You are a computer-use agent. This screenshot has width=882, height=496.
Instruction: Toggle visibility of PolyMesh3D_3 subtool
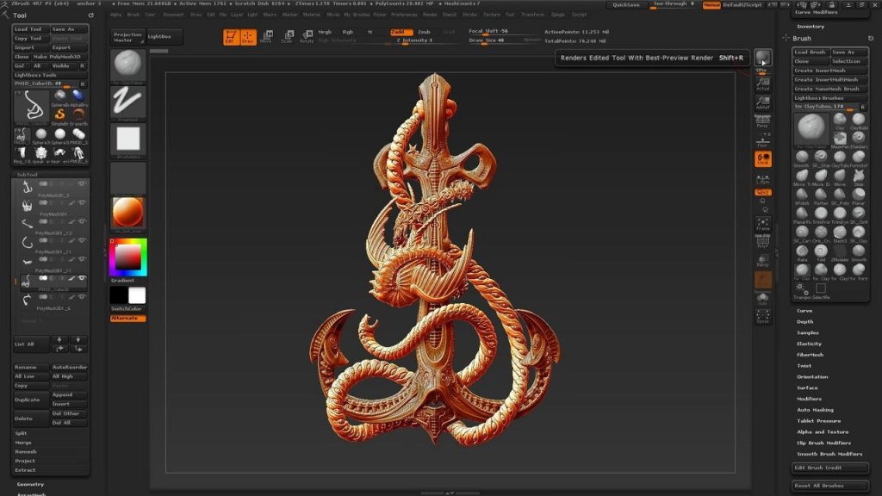(82, 184)
